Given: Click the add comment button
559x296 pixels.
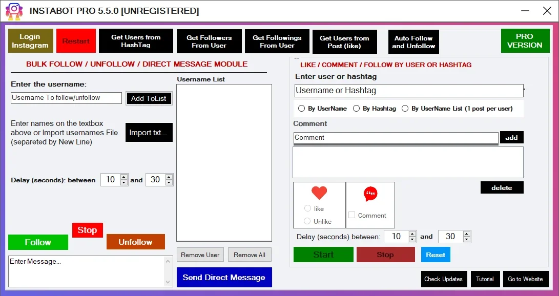Looking at the screenshot, I should click(x=511, y=137).
